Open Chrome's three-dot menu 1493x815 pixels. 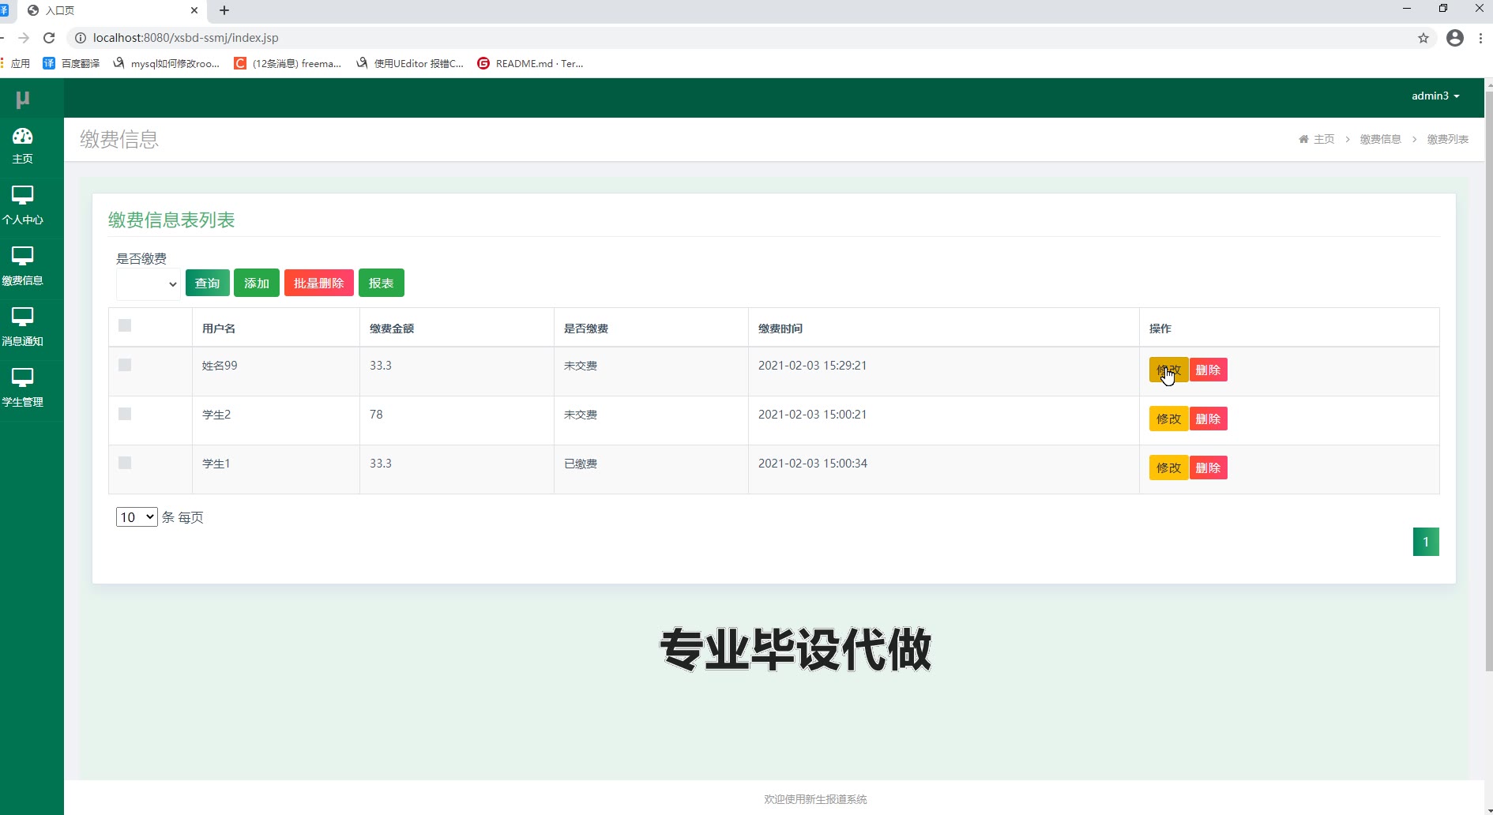(x=1480, y=38)
